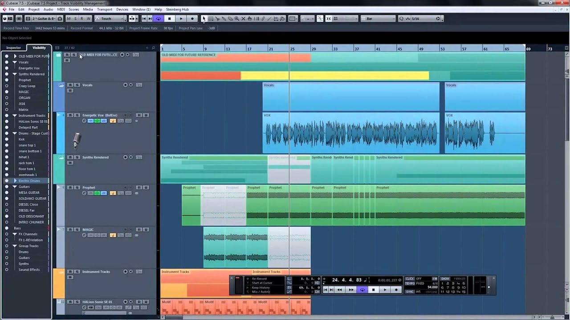The height and width of the screenshot is (320, 570).
Task: Click bar 33 on the timeline ruler
Action: (x=335, y=49)
